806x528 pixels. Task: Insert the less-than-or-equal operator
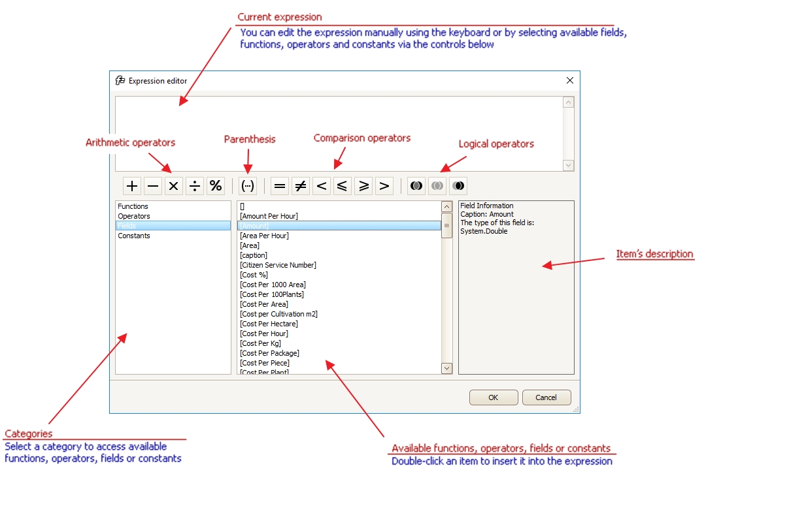(x=342, y=186)
